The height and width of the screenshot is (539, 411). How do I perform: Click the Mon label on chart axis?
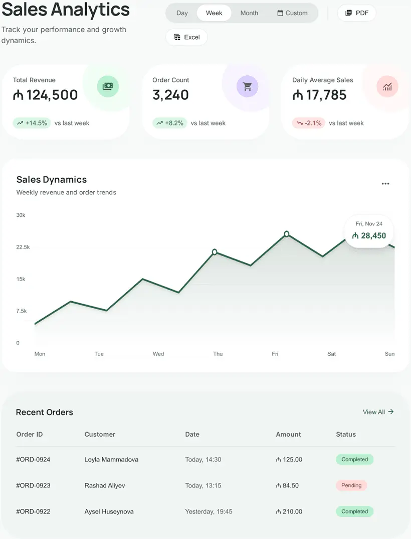tap(40, 354)
